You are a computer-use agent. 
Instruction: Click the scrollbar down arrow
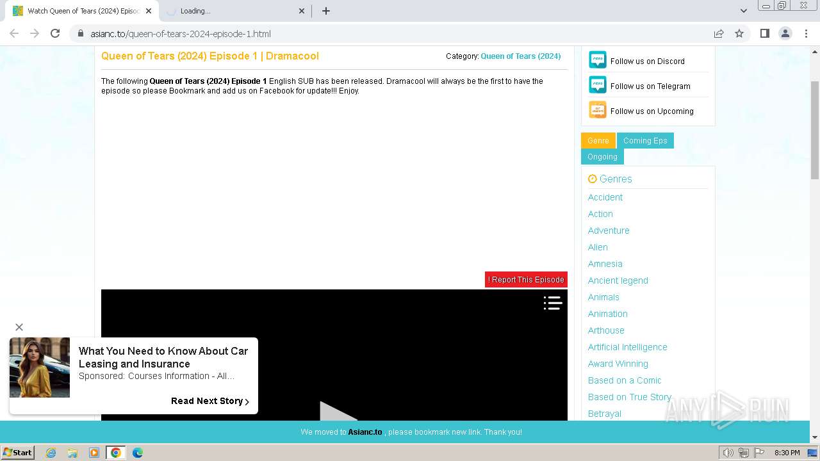[814, 438]
